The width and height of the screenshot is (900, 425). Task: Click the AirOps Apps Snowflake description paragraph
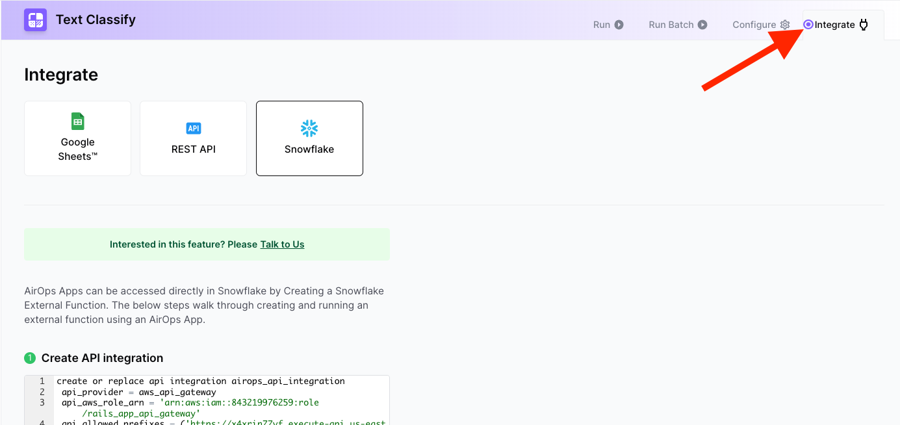204,305
